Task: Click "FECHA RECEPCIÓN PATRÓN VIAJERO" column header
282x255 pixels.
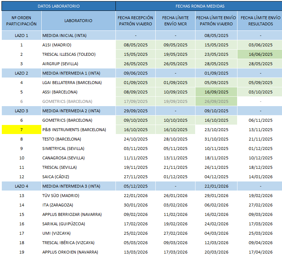Action: click(135, 21)
